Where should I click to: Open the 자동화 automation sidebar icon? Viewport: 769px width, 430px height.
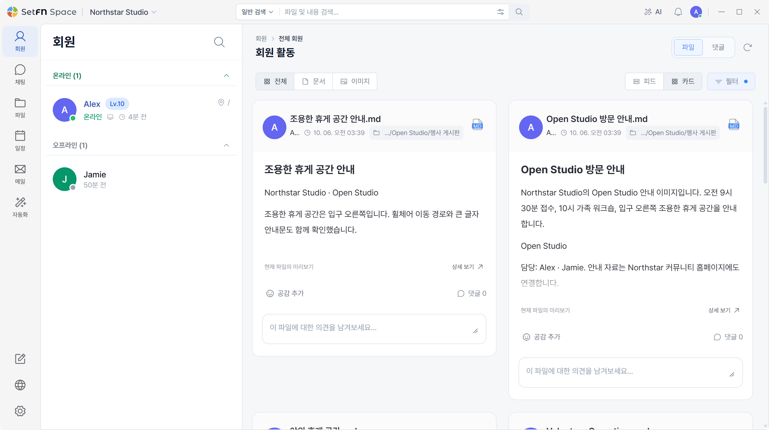(20, 207)
